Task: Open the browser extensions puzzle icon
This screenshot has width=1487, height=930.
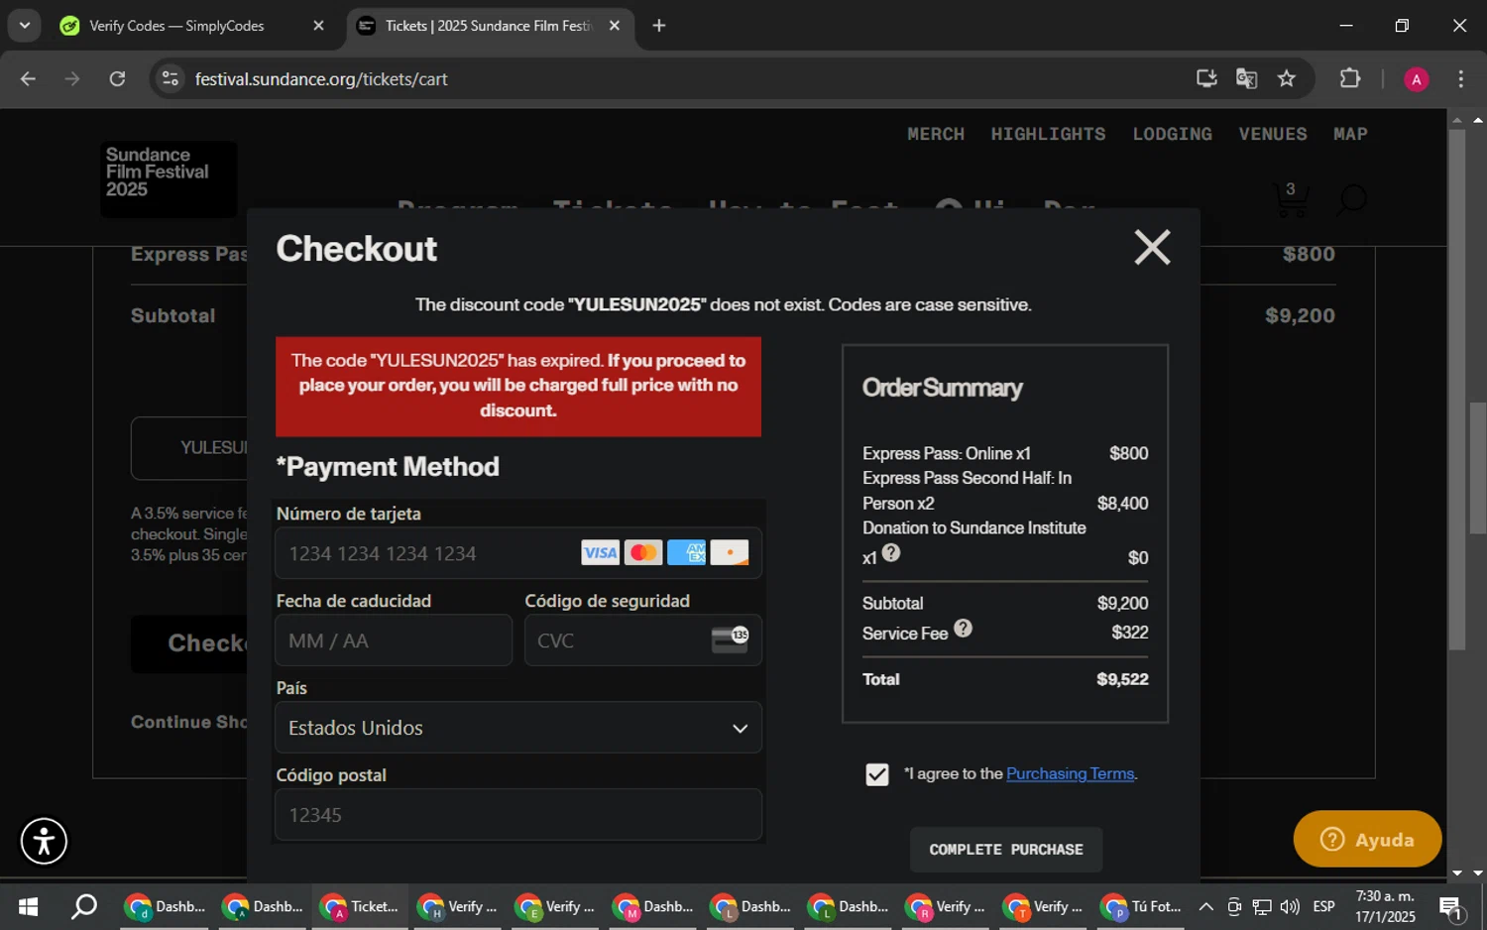Action: pos(1350,78)
